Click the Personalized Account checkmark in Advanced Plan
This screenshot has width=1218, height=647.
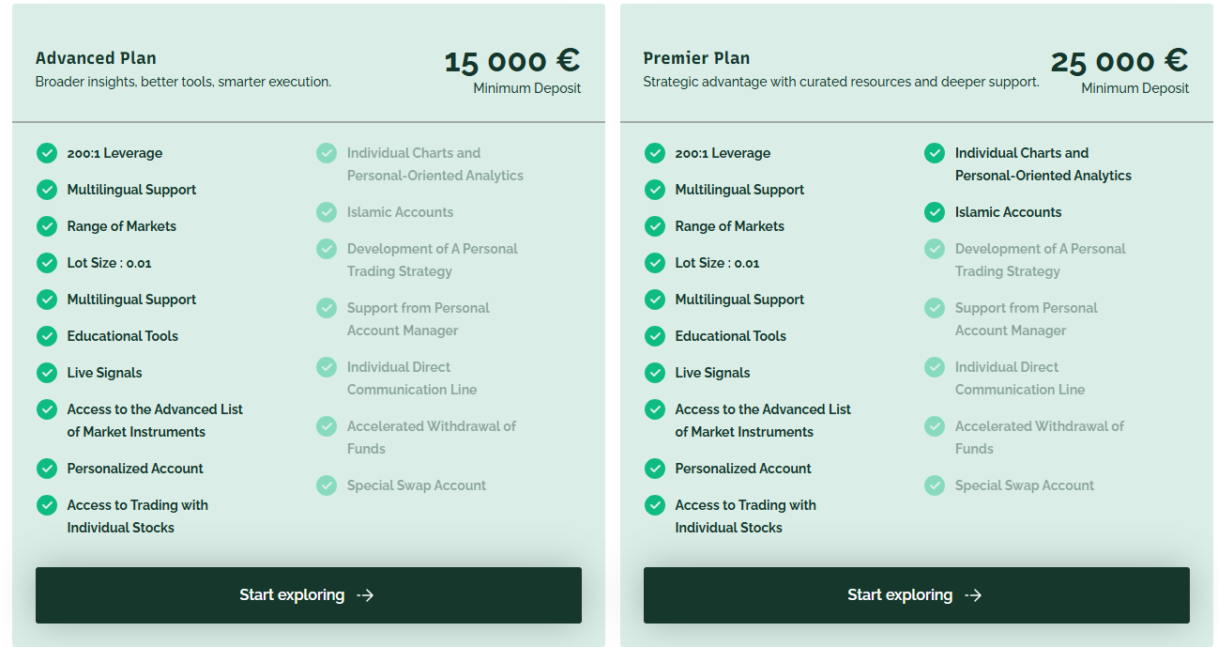click(47, 469)
